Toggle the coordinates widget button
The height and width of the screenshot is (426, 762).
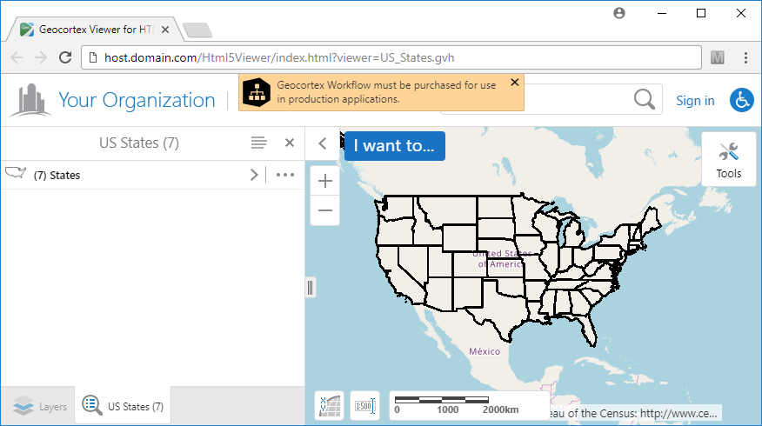329,406
